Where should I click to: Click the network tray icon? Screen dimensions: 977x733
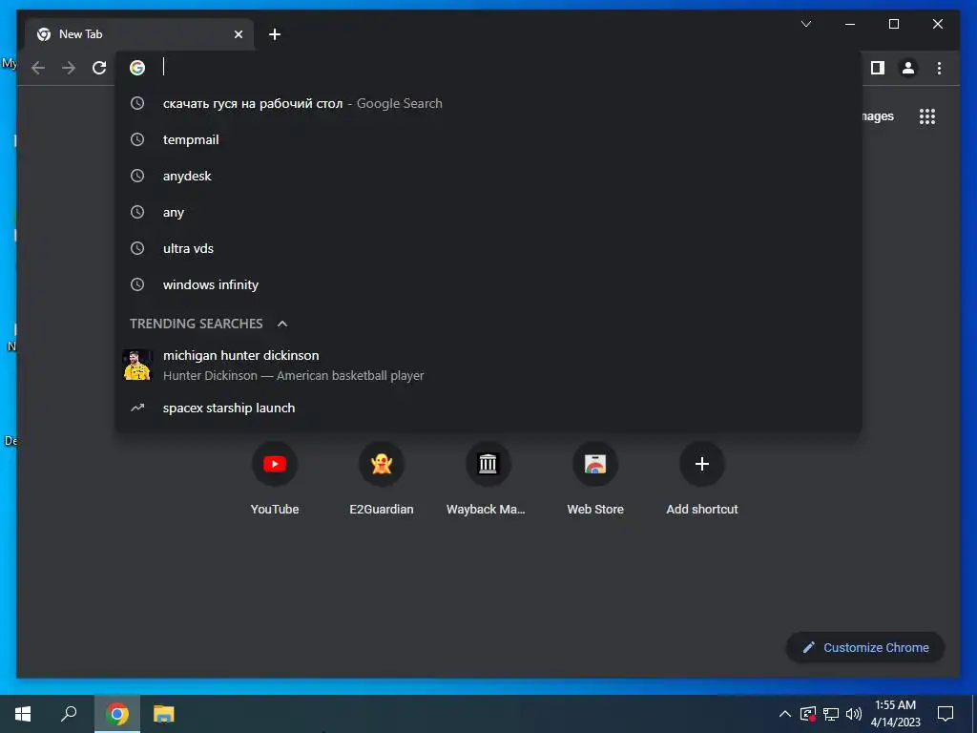(831, 714)
